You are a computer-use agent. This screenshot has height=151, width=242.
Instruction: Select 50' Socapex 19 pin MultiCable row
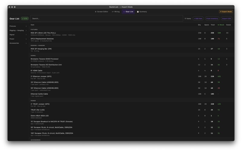[132, 129]
